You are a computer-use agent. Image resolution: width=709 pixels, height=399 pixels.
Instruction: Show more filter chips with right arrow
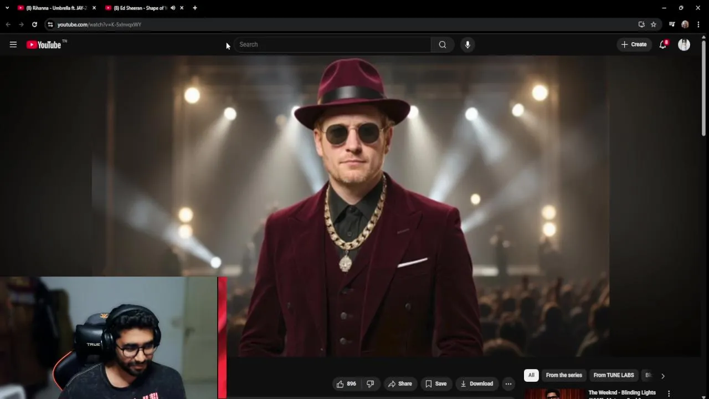click(x=663, y=376)
